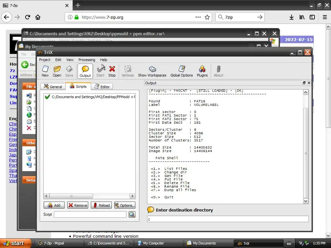Open the Windows Start menu
This screenshot has height=248, width=331.
point(15,243)
